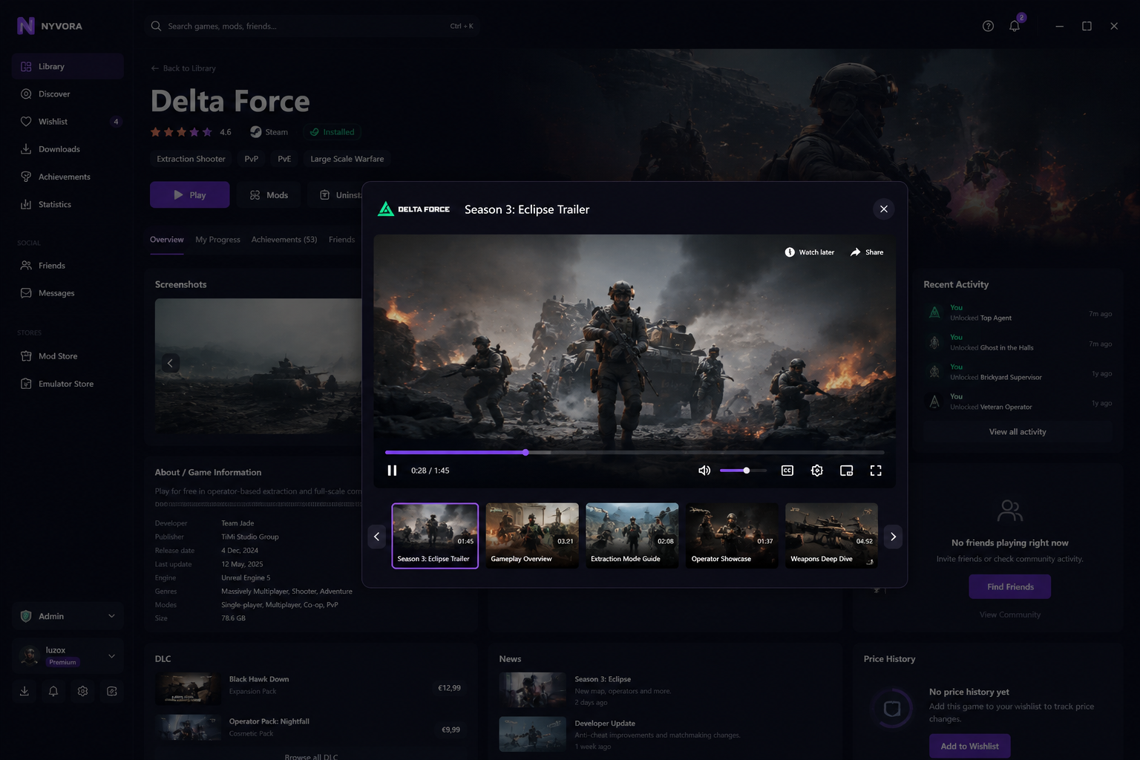Open Season 3: Eclipse news item
The width and height of the screenshot is (1140, 760).
point(664,690)
